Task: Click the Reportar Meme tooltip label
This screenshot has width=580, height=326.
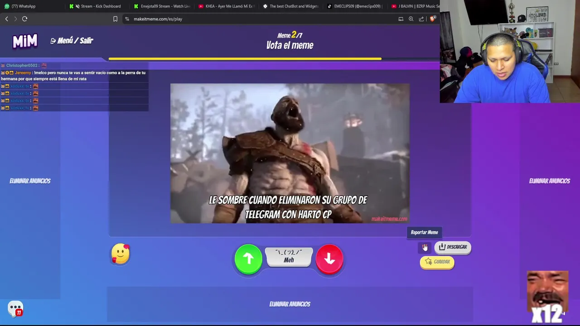Action: pos(424,232)
